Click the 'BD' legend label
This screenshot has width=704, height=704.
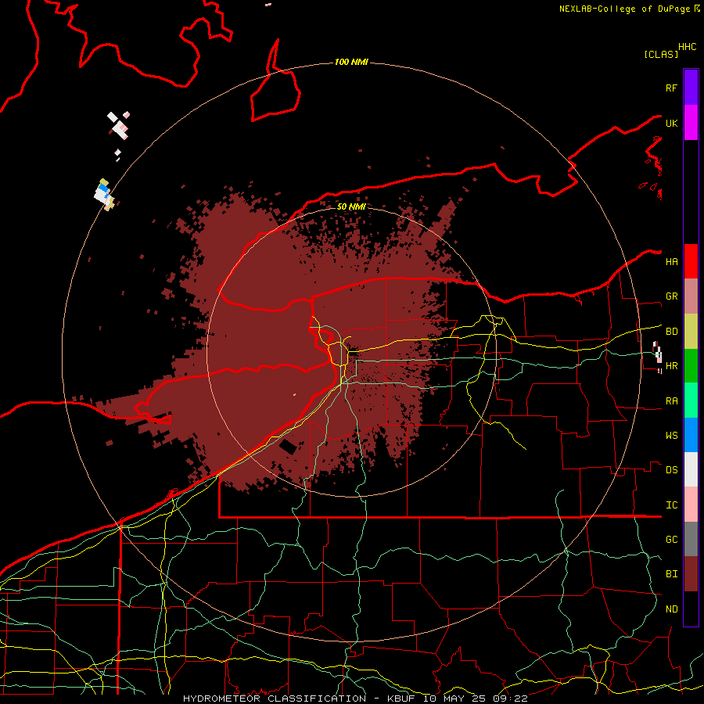click(671, 332)
